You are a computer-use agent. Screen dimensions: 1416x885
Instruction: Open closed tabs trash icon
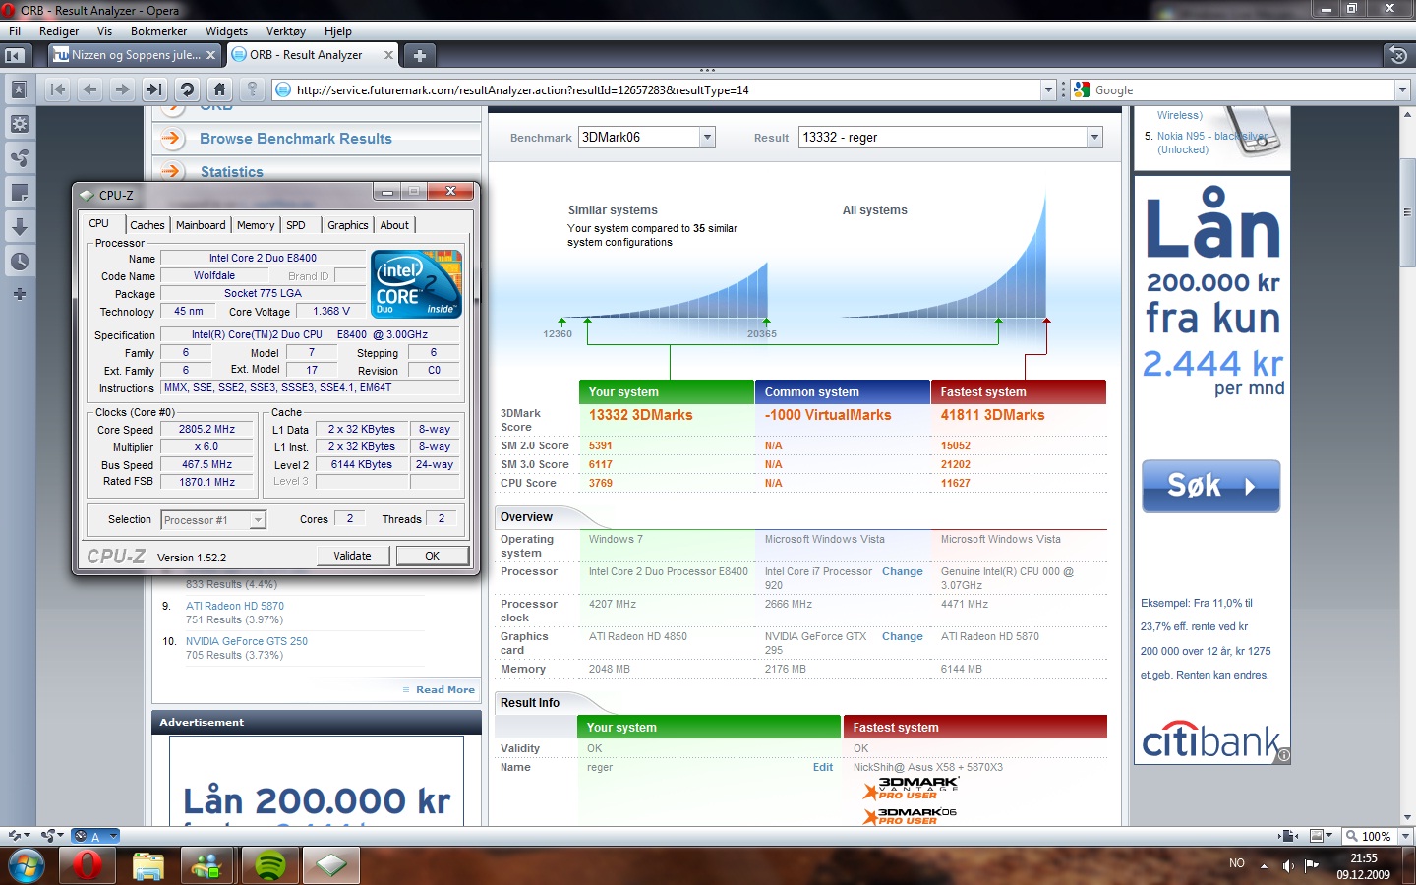[1397, 55]
